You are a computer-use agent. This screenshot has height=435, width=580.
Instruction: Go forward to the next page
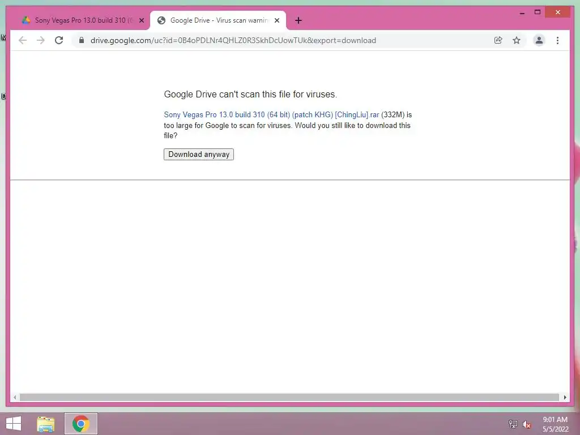(41, 40)
